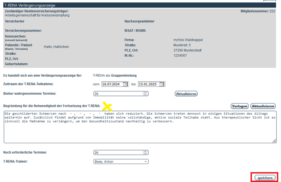Open the calendar picker for the start date
The width and height of the screenshot is (281, 182).
pyautogui.click(x=125, y=84)
